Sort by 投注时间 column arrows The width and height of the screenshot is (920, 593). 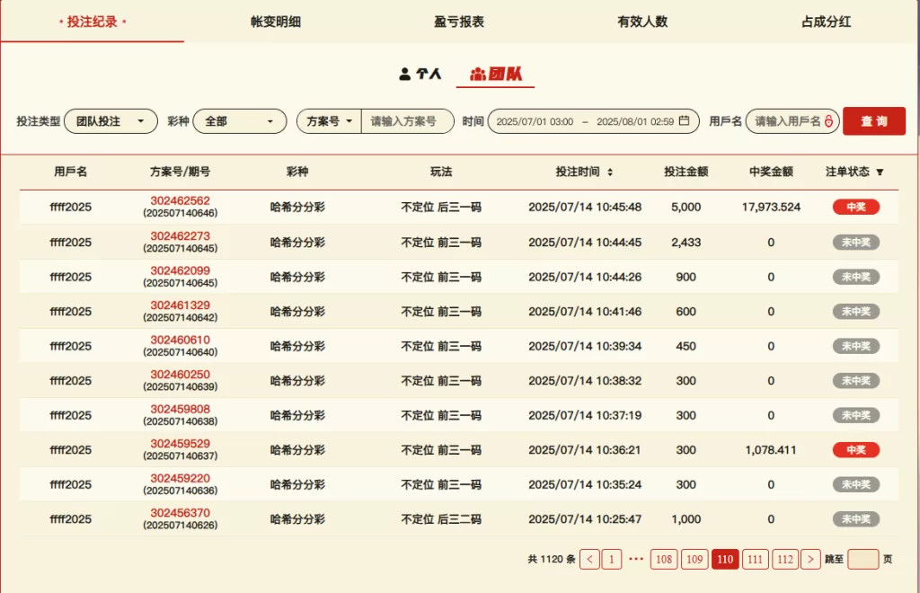click(610, 172)
